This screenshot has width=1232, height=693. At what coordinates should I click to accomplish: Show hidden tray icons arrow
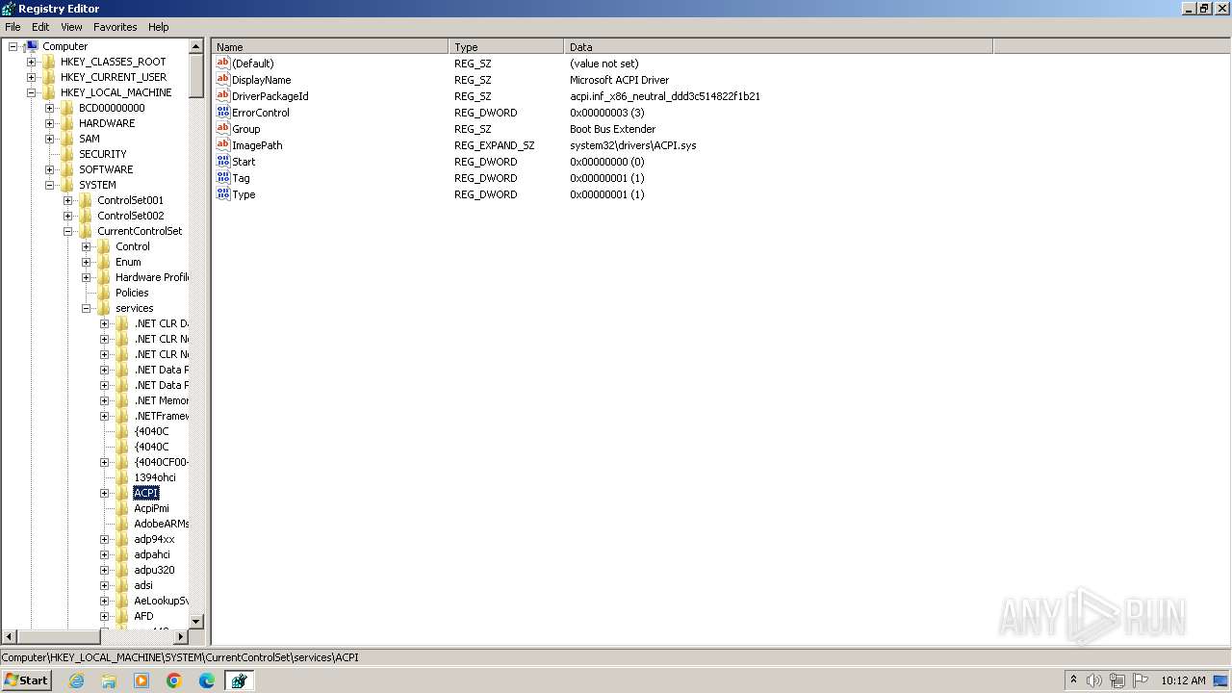(x=1073, y=680)
